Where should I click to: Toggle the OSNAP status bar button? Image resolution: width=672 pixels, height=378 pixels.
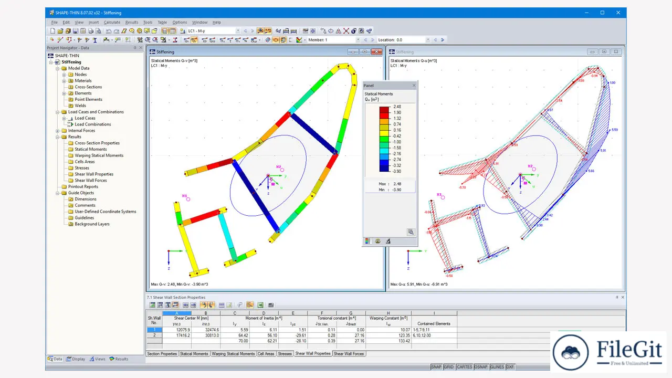tap(481, 367)
